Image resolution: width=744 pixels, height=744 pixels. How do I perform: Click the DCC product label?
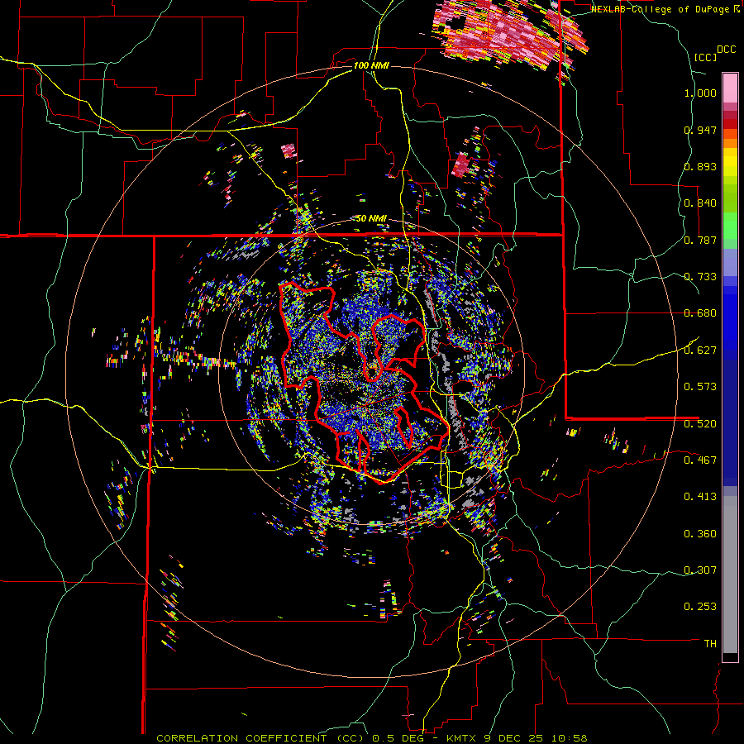coord(726,50)
